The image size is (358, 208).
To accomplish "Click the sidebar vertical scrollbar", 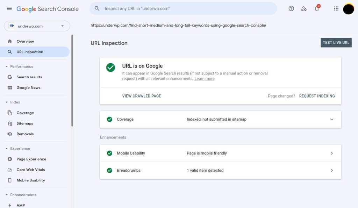I will click(72, 80).
